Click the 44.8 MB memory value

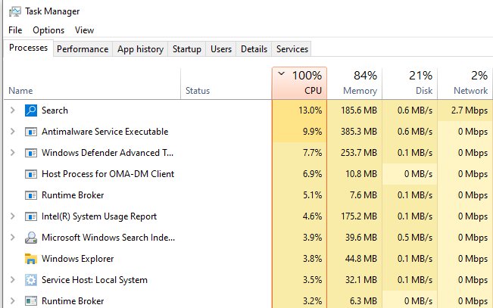(x=361, y=259)
